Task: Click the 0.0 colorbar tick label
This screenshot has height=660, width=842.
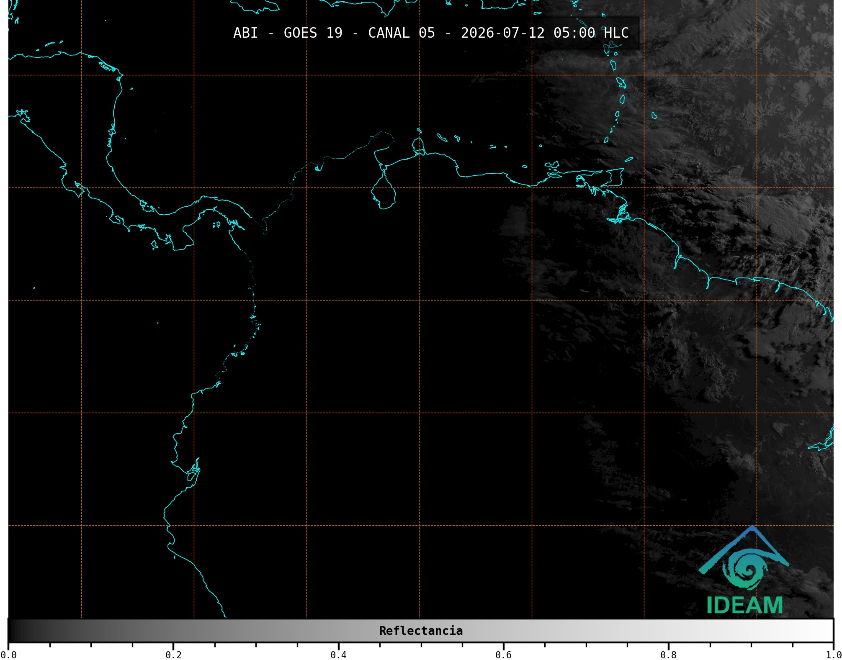Action: [x=8, y=655]
